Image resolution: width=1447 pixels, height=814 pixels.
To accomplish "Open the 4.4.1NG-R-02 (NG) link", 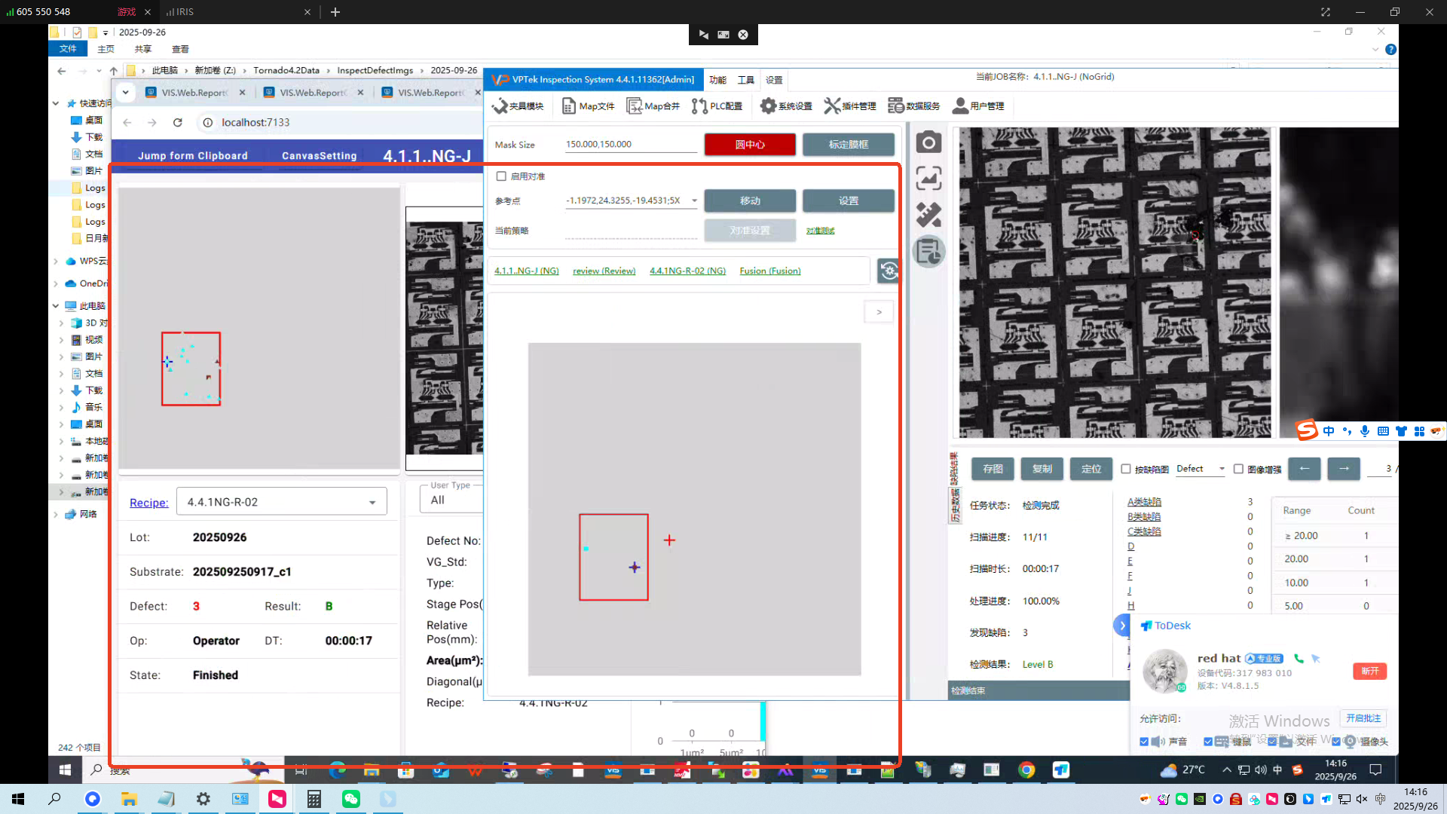I will pyautogui.click(x=687, y=271).
